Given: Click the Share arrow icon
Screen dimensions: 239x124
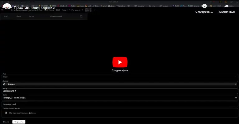Looking at the screenshot, I should point(226,6).
